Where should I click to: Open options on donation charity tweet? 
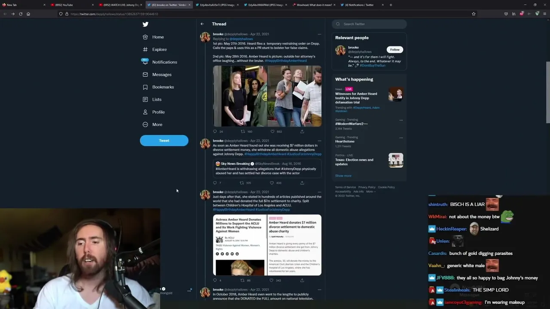coord(319,192)
